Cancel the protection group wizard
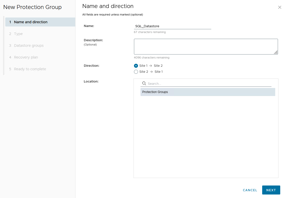This screenshot has width=284, height=198. click(x=250, y=190)
